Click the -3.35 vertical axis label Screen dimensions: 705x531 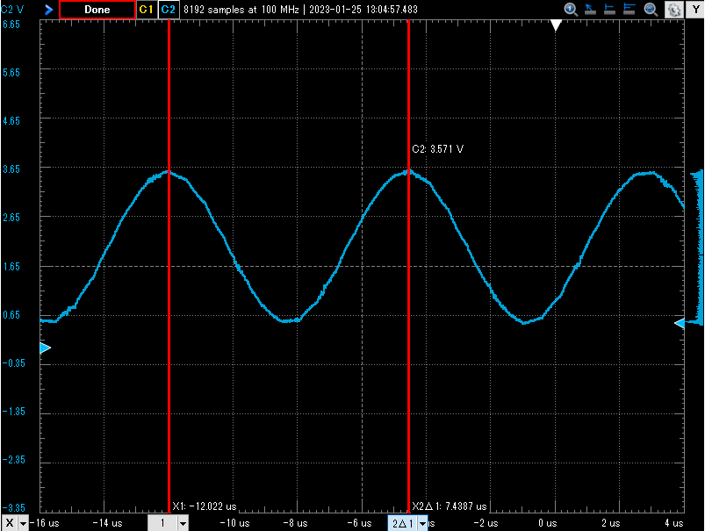pos(13,507)
